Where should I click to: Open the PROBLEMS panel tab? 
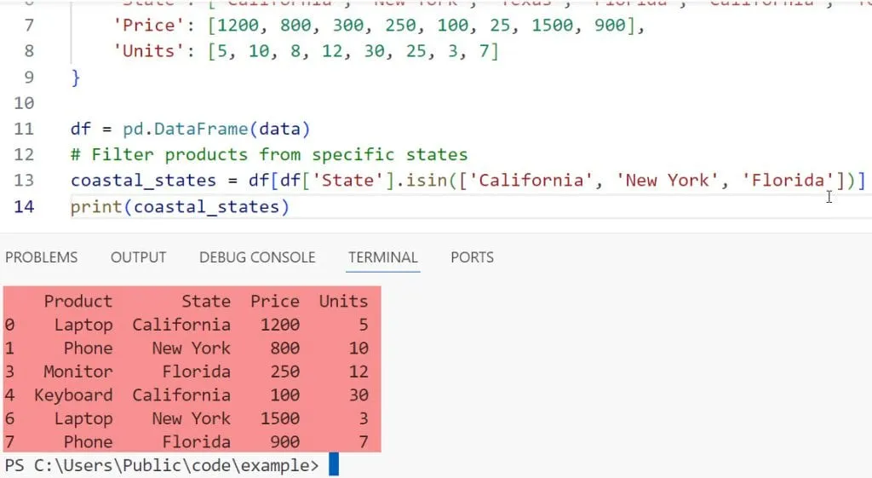(42, 257)
